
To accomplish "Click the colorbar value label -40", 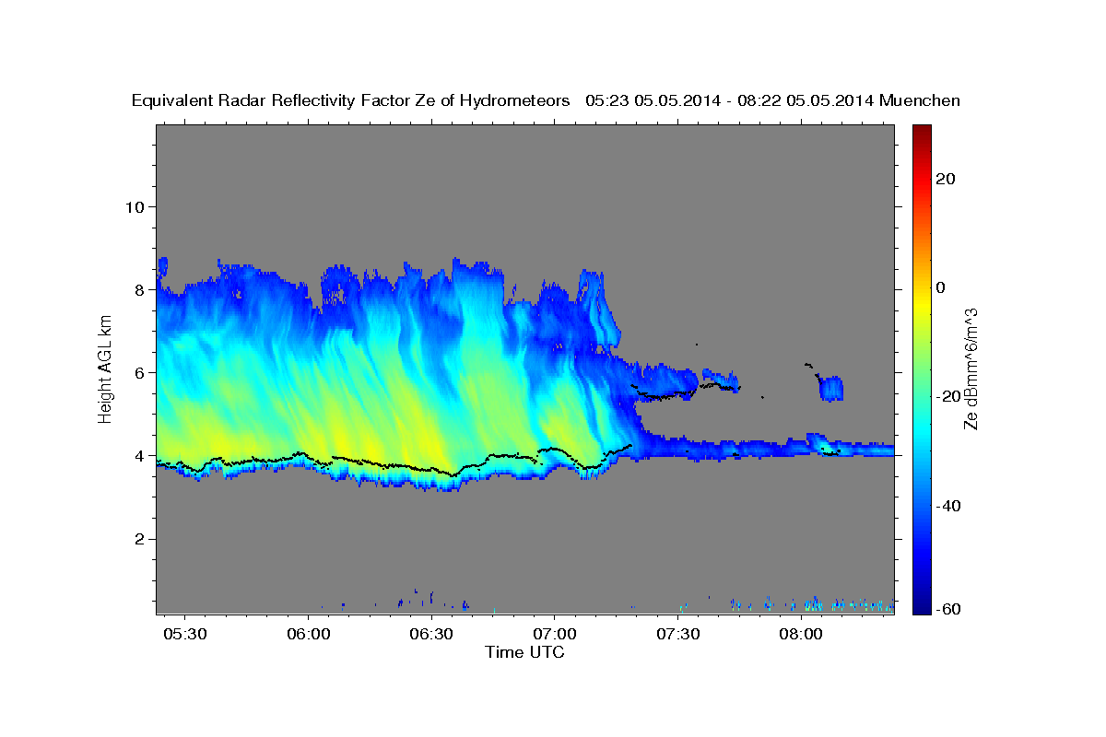I will coord(949,506).
